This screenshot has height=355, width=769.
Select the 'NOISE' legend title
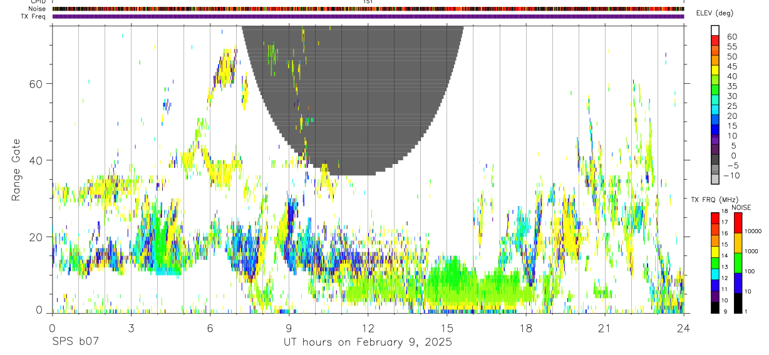(x=741, y=207)
